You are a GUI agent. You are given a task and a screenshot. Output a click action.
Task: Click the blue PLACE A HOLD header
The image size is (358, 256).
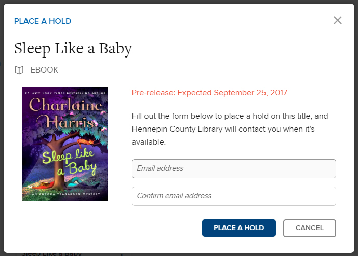(43, 21)
